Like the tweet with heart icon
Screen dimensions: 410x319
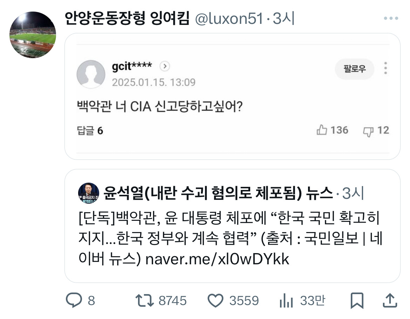pyautogui.click(x=216, y=301)
